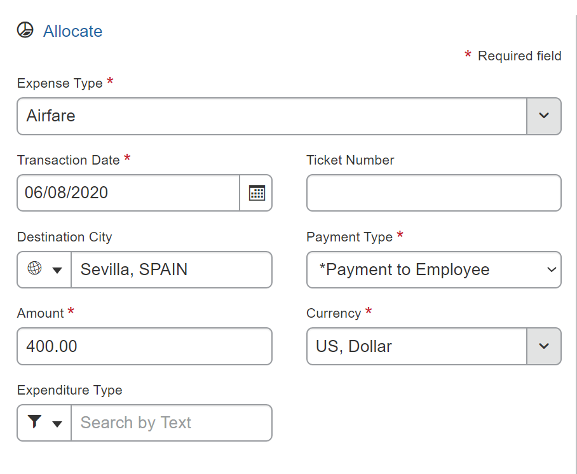Click the globe icon in Destination City

[x=35, y=269]
